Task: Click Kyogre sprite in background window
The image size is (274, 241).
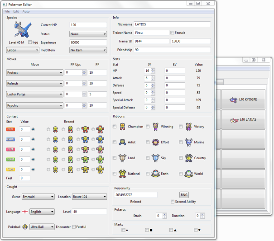Action: [x=233, y=100]
